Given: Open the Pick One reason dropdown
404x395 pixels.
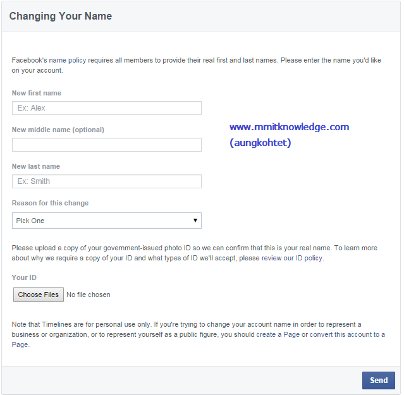Looking at the screenshot, I should 107,221.
